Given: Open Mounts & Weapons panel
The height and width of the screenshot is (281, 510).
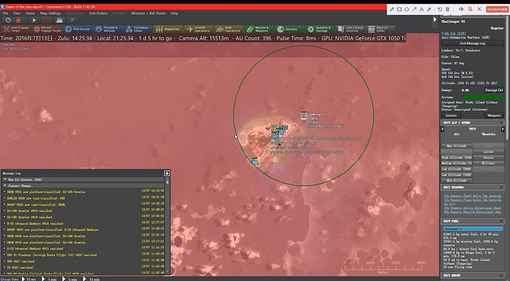Looking at the screenshot, I should coord(259,29).
